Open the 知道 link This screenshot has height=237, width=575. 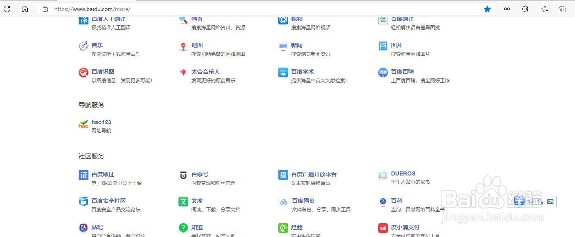[x=197, y=227]
